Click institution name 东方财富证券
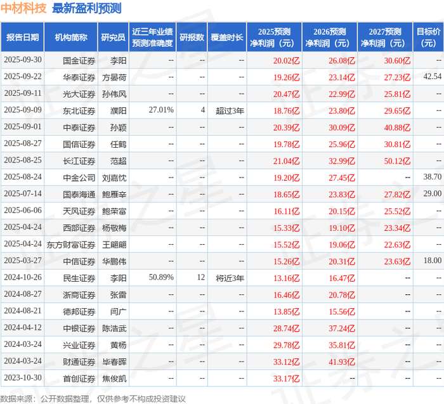The height and width of the screenshot is (404, 444). (x=71, y=244)
